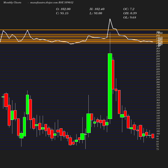Click price axis label 173

[158, 97]
